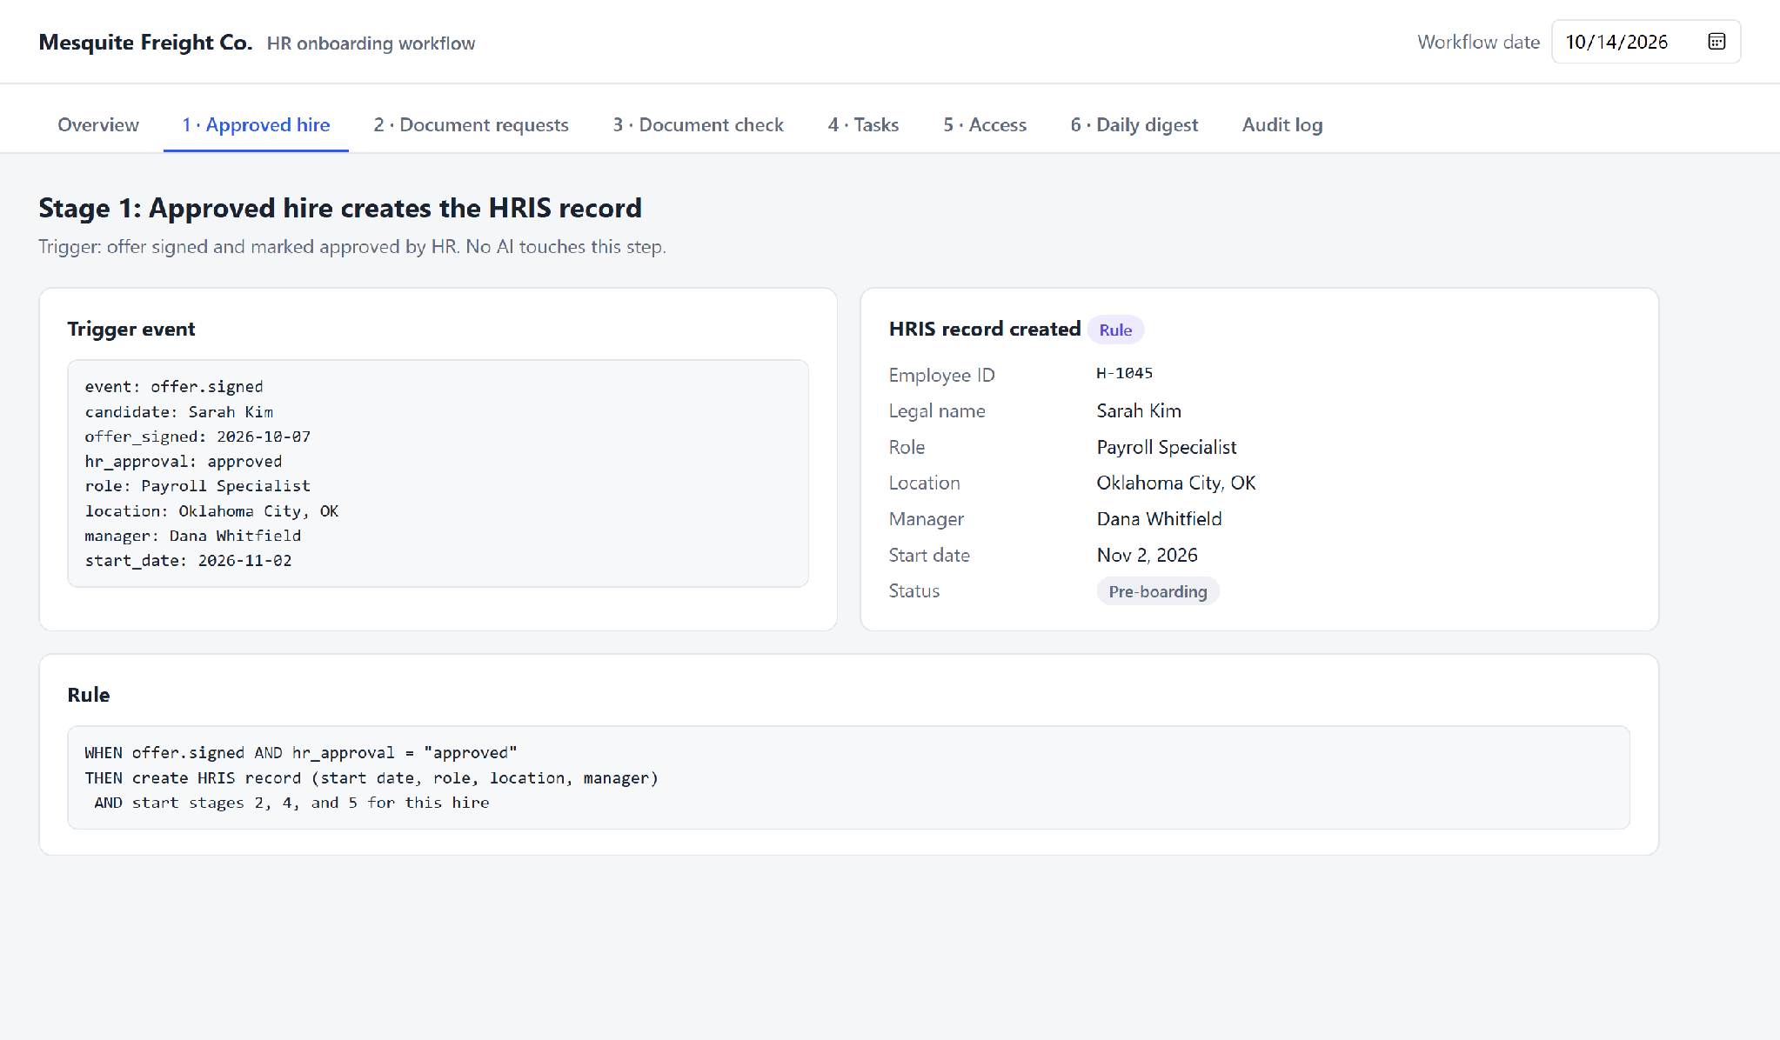1780x1040 pixels.
Task: Switch to the 5 · Access tab
Action: tap(985, 124)
